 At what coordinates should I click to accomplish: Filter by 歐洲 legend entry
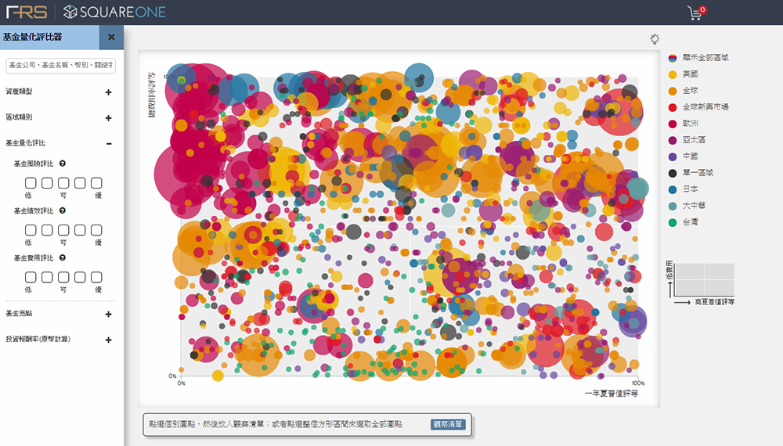[683, 124]
